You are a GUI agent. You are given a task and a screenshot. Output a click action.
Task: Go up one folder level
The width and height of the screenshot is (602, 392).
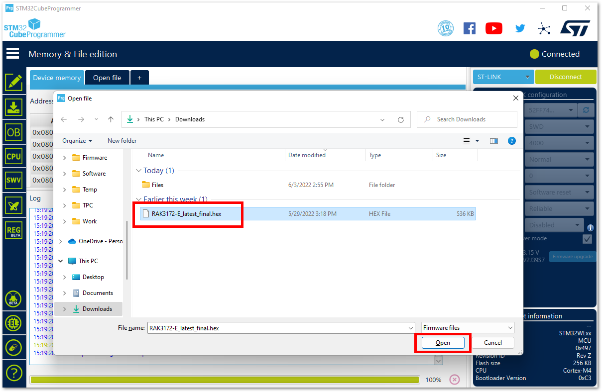pos(111,119)
